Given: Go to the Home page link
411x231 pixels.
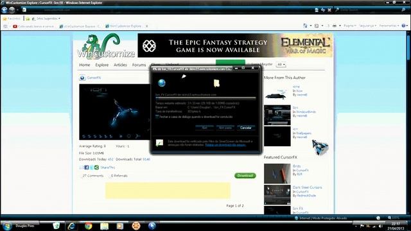Looking at the screenshot, I should (85, 65).
